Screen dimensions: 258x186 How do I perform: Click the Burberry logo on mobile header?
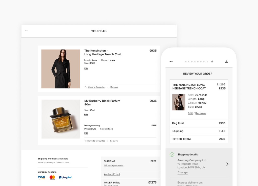pos(197,61)
